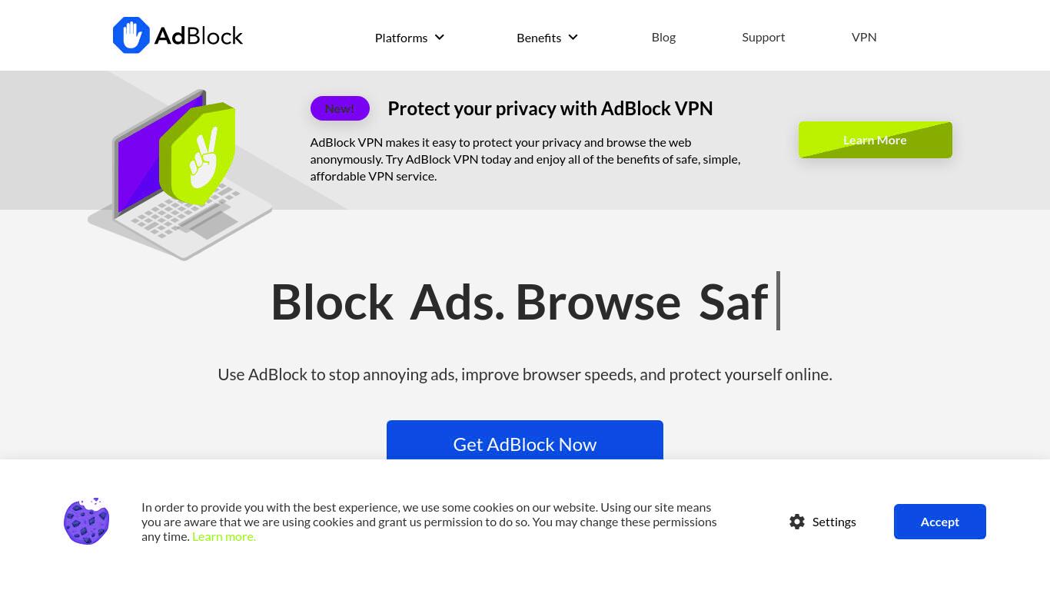Follow the green Learn more cookie link
Viewport: 1050px width, 590px height.
tap(224, 536)
